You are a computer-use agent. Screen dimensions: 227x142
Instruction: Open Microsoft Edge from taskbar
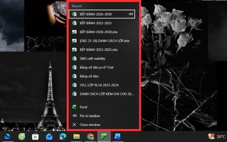63,137
